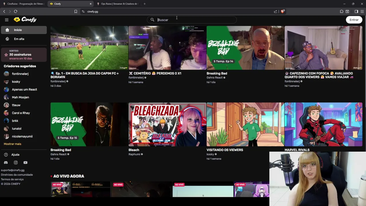Image resolution: width=366 pixels, height=206 pixels.
Task: Open the Marvel Rivals video thumbnail
Action: tap(323, 124)
